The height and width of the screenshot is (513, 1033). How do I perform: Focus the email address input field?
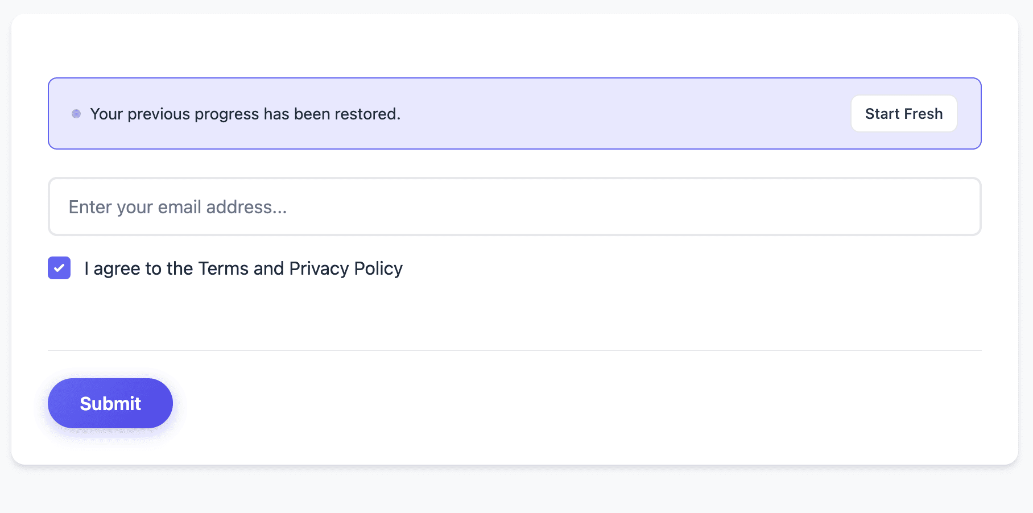click(x=514, y=206)
